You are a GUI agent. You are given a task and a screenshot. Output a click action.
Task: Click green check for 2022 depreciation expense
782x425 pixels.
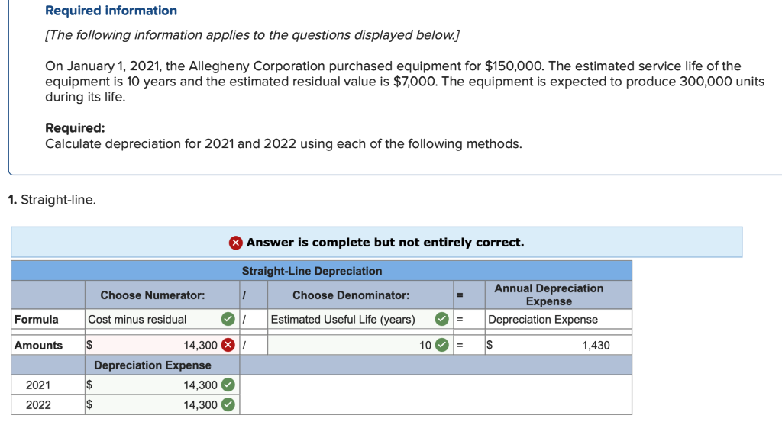click(227, 404)
